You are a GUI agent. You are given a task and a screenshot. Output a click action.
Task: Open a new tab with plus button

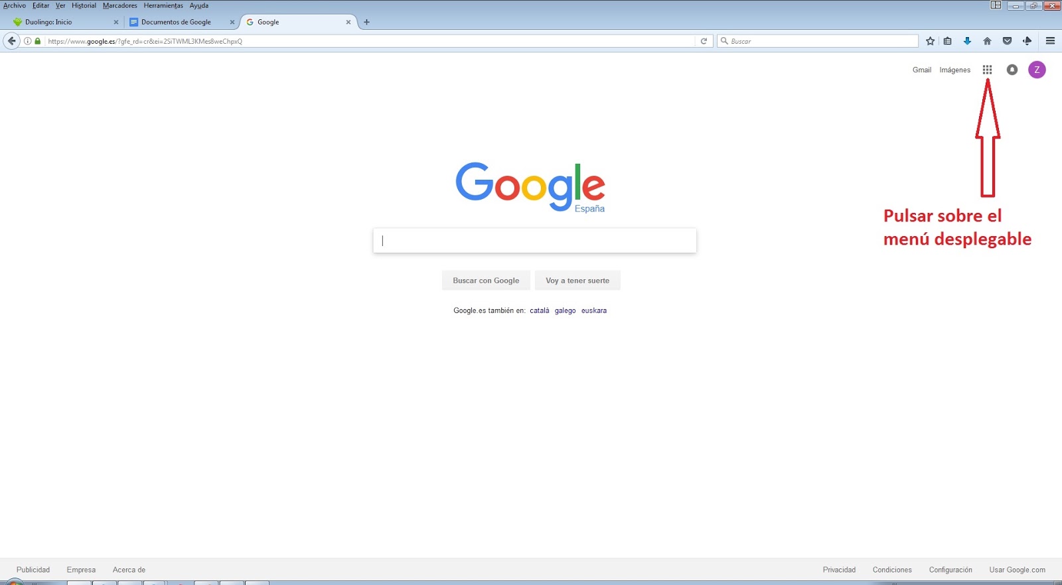point(366,22)
